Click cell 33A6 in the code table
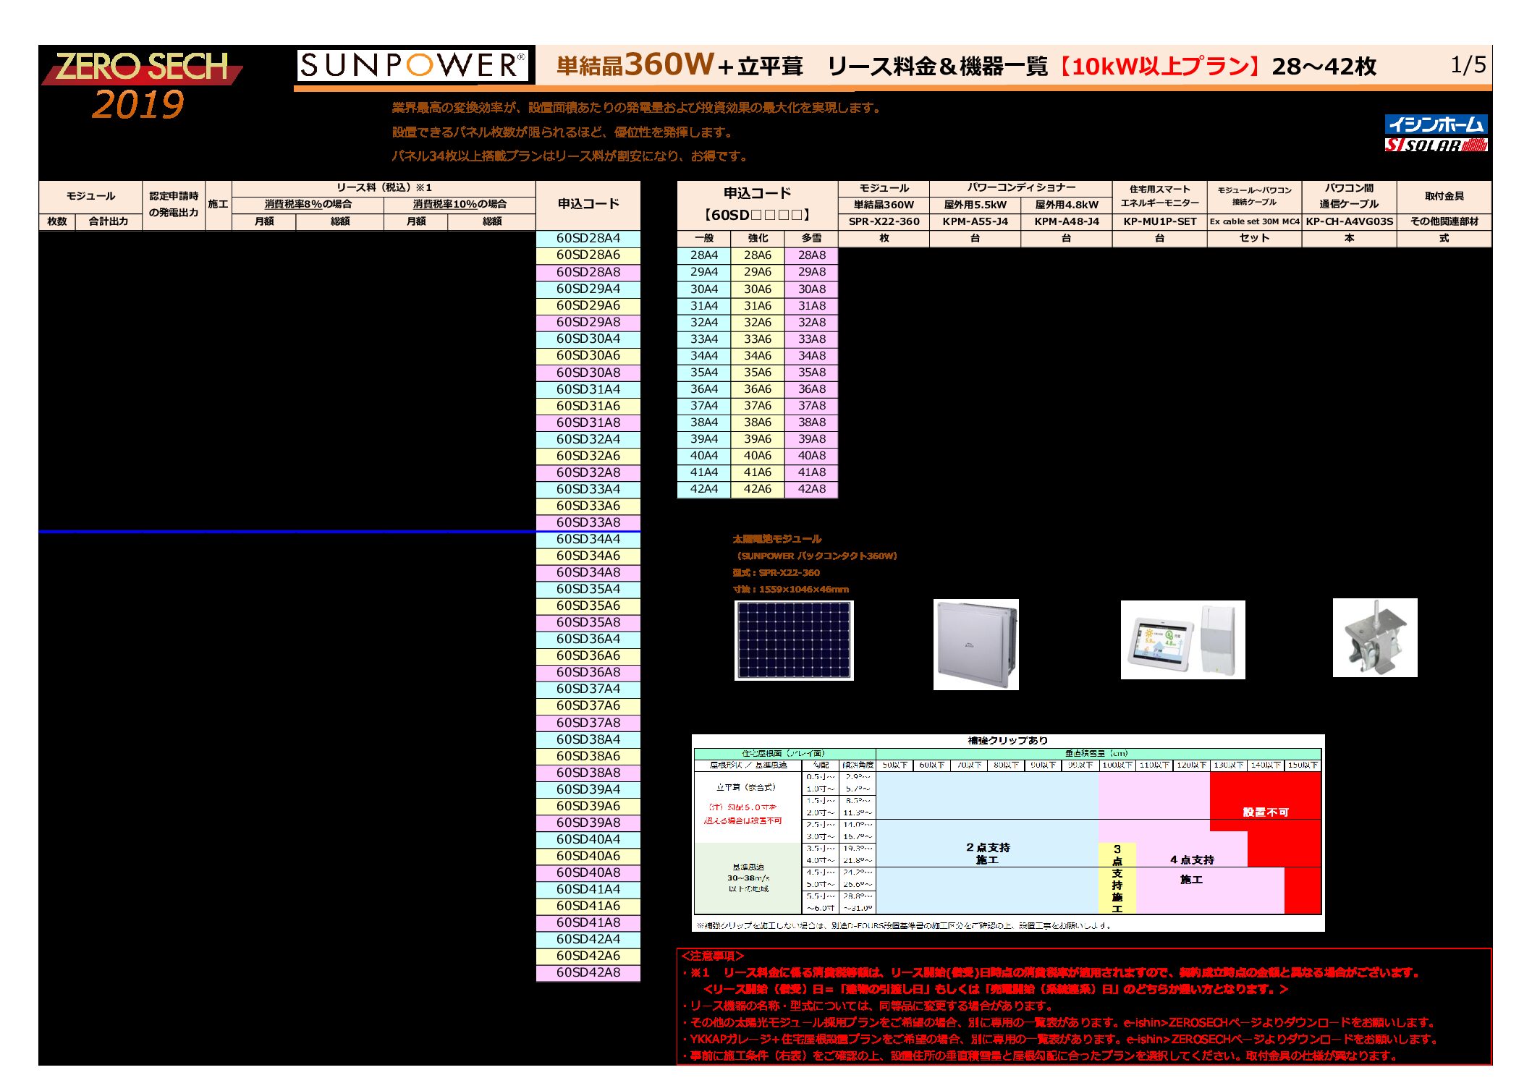The image size is (1532, 1083). pyautogui.click(x=758, y=339)
